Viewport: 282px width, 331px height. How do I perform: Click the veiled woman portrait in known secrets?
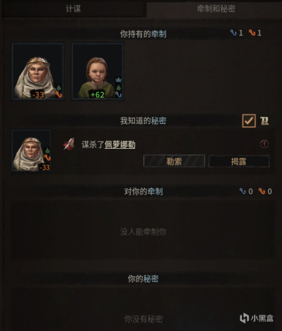point(31,150)
